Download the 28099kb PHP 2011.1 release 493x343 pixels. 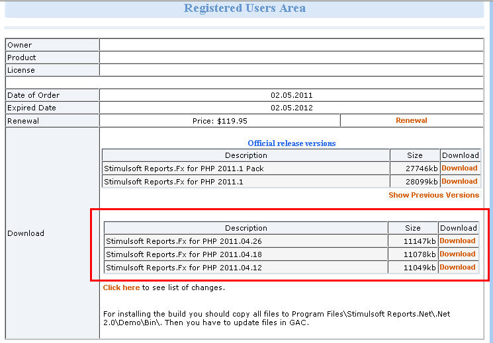459,181
